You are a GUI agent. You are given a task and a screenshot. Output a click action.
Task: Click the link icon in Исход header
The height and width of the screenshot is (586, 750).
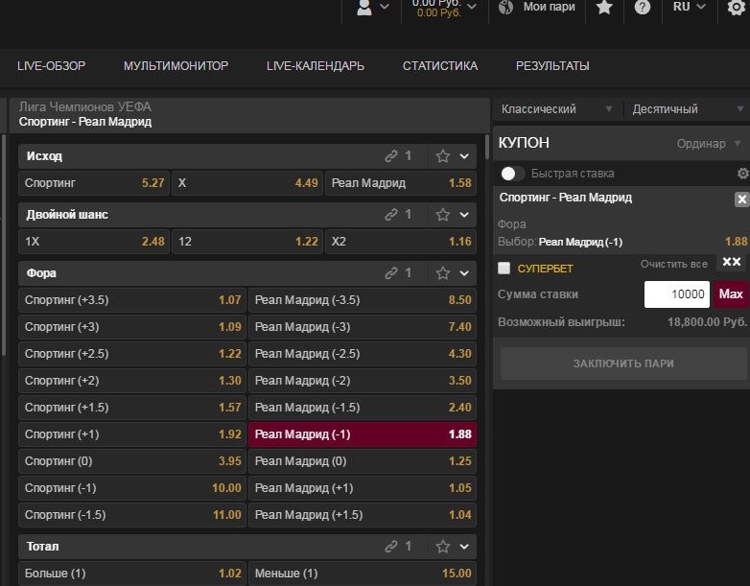click(x=391, y=156)
